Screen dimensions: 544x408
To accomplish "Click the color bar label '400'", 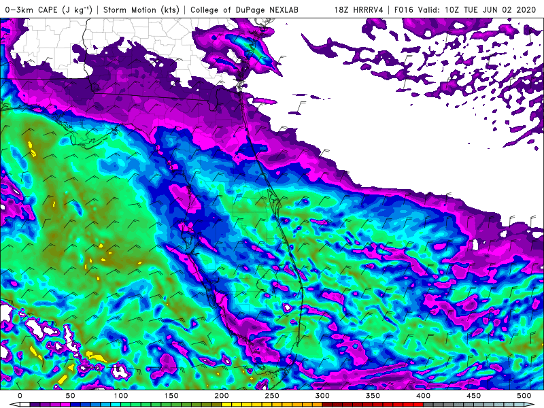I will click(423, 396).
